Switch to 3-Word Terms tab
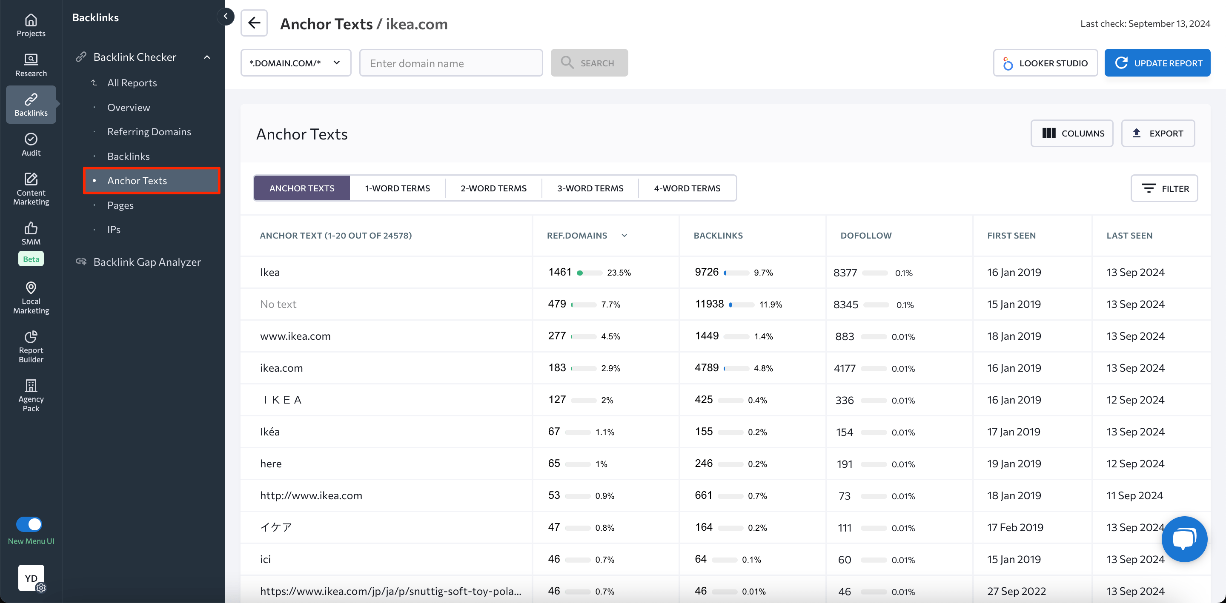1226x603 pixels. (x=590, y=188)
